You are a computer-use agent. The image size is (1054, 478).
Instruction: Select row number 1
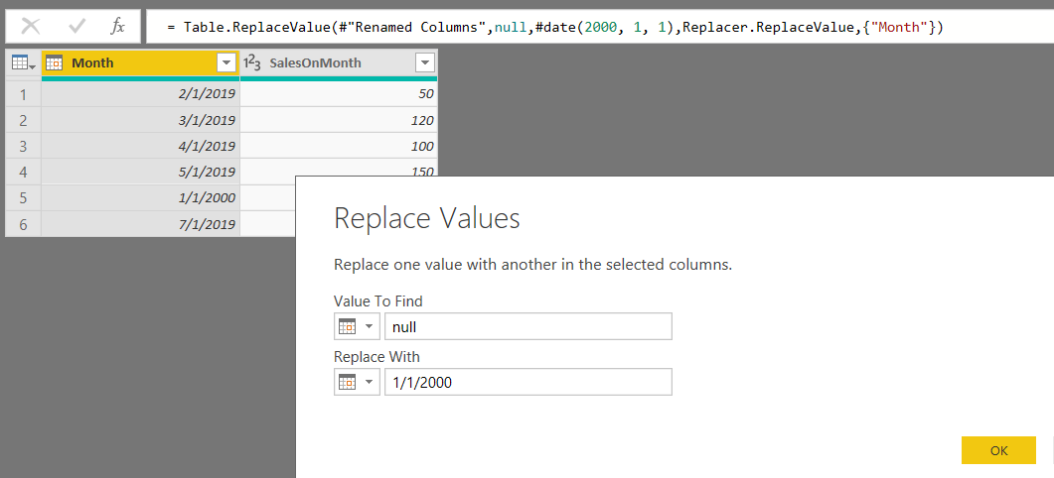click(24, 94)
